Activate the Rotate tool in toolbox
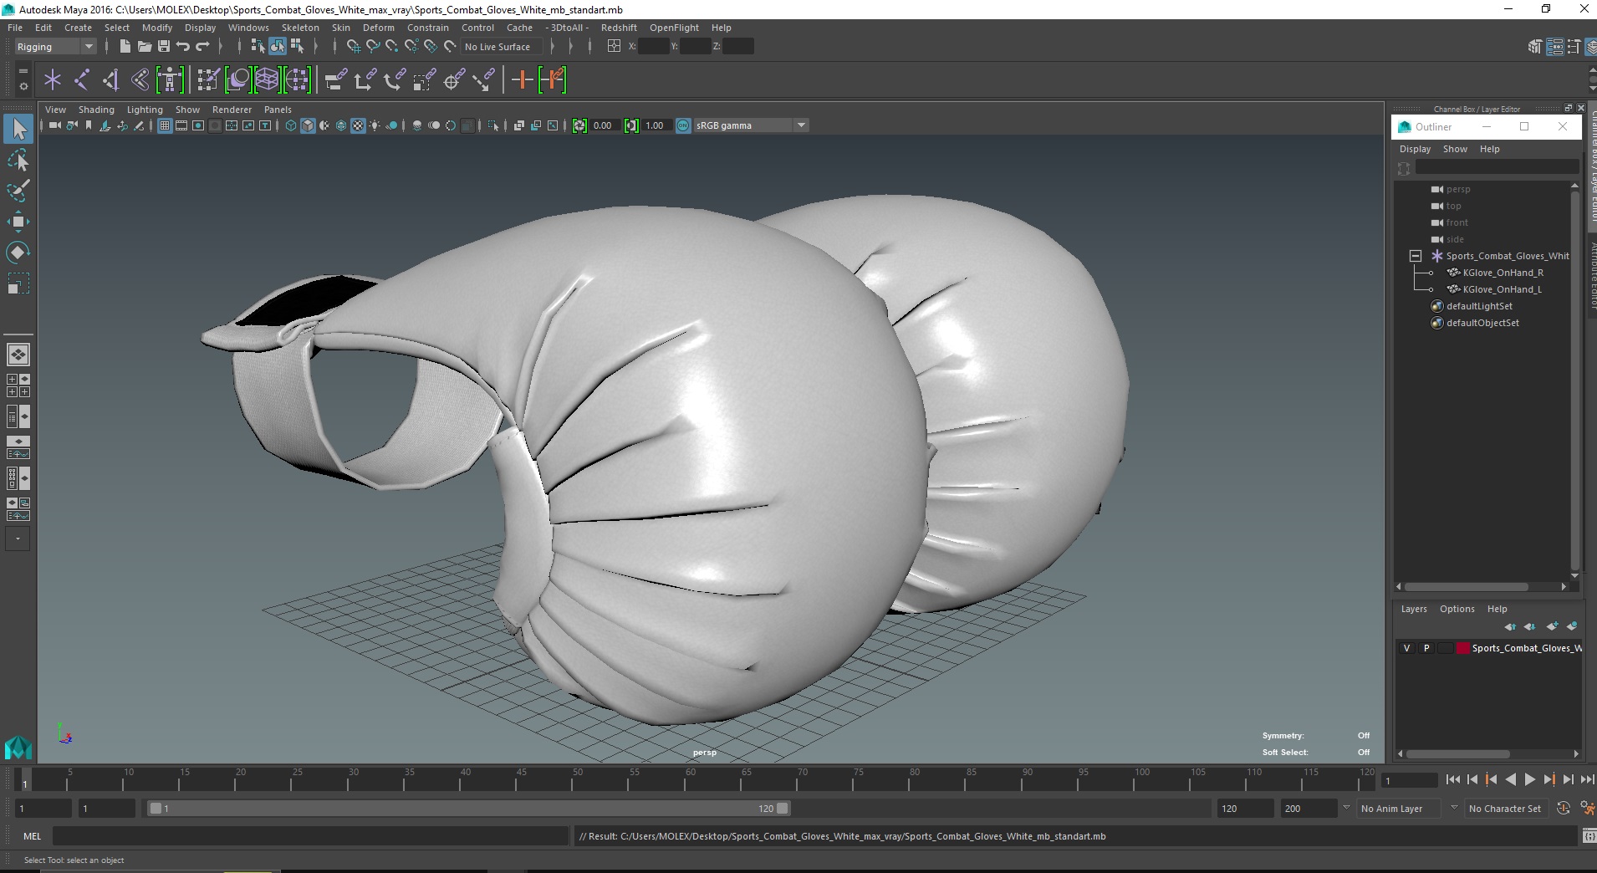Screen dimensions: 1597x873 [x=18, y=253]
